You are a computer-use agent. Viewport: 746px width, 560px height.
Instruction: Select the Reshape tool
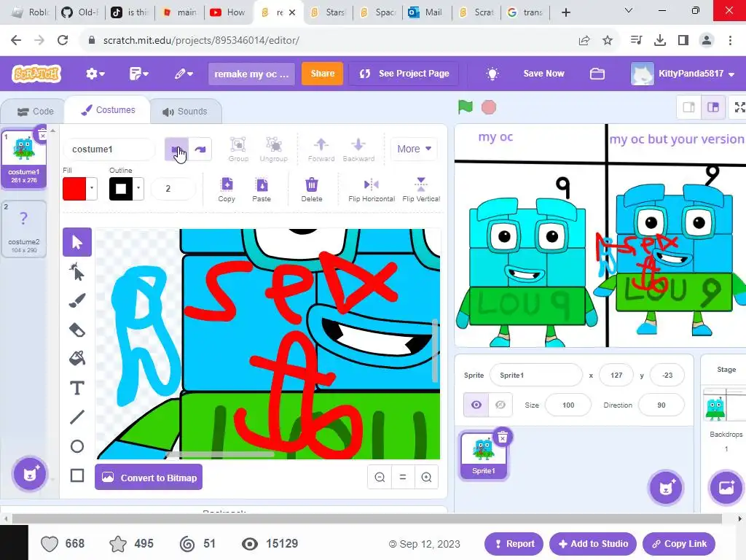(x=77, y=272)
